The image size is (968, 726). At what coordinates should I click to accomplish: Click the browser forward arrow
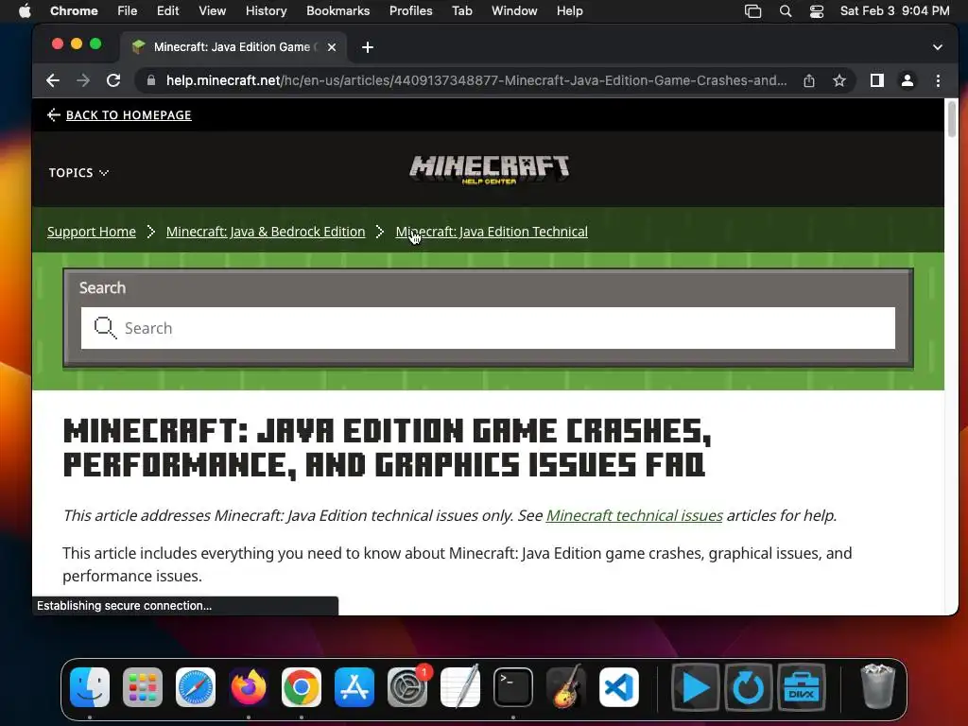pos(83,80)
